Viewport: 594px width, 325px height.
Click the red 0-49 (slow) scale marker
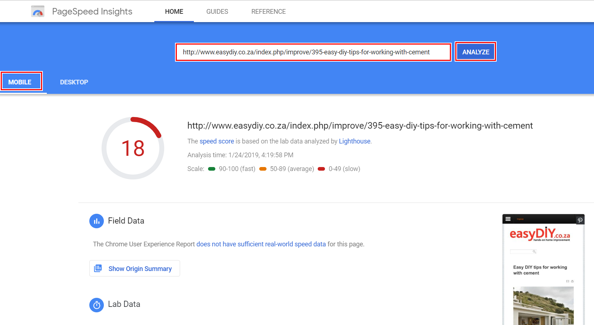(x=321, y=169)
